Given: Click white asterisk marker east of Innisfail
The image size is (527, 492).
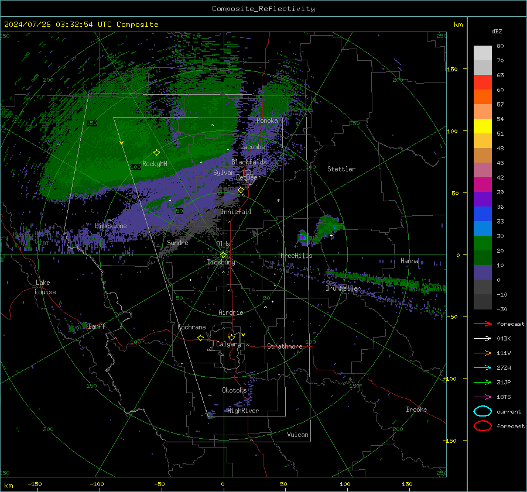Looking at the screenshot, I should (278, 201).
